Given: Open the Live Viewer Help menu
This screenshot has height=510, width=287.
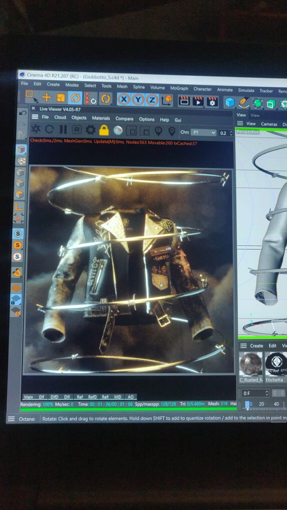Looking at the screenshot, I should pos(165,120).
